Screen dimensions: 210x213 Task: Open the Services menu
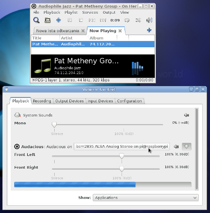[90, 12]
